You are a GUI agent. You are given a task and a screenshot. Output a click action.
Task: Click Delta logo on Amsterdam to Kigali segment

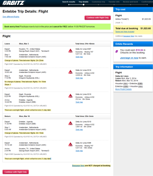pos(71,72)
